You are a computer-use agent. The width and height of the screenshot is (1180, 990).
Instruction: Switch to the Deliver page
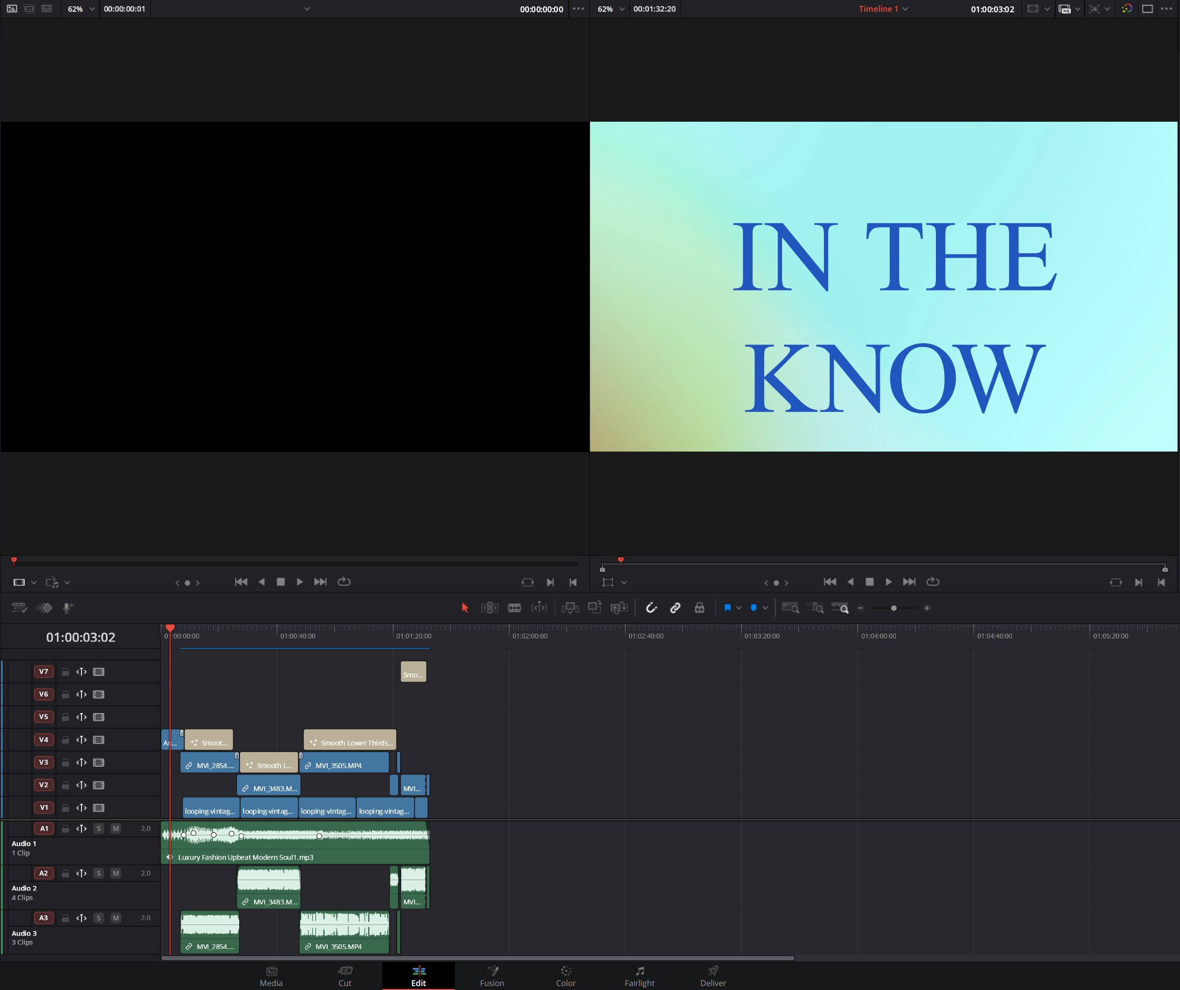[713, 977]
